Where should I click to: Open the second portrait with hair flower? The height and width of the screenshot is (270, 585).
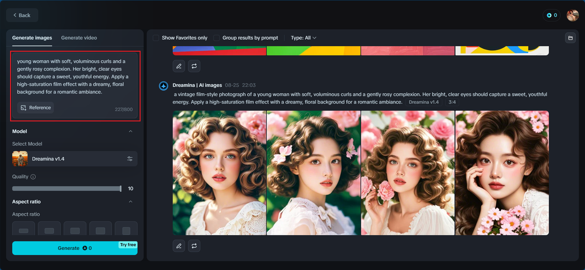pos(314,173)
